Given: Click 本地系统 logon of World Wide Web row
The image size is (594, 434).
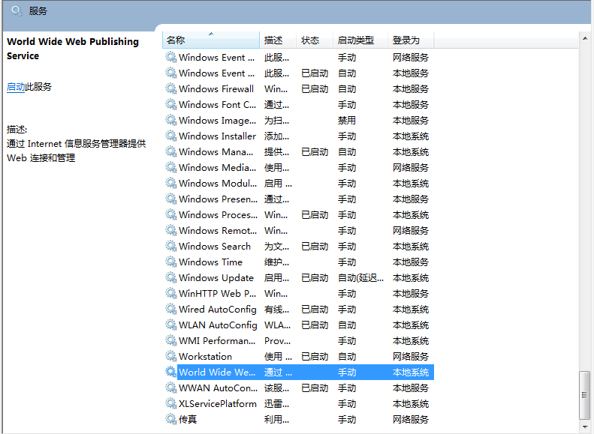Looking at the screenshot, I should 410,373.
